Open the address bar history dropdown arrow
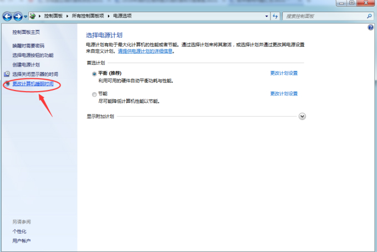377x252 pixels. click(267, 17)
